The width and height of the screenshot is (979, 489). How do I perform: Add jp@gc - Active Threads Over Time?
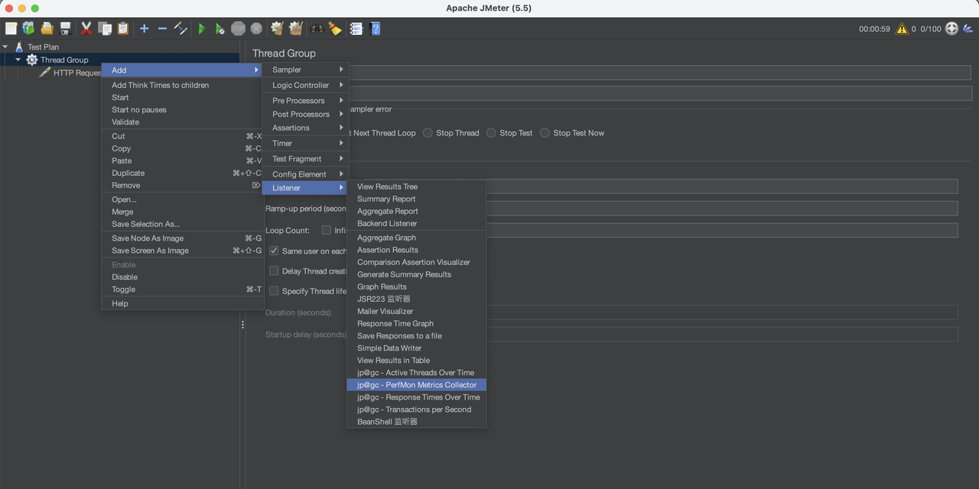coord(416,372)
